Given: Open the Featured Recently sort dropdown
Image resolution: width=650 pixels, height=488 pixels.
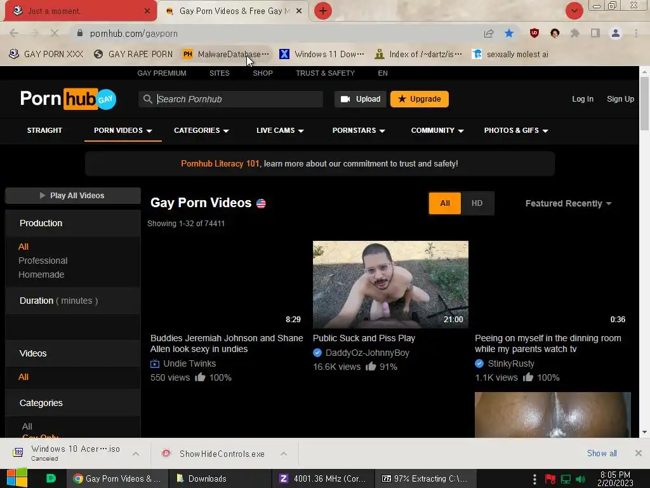Looking at the screenshot, I should coord(568,203).
